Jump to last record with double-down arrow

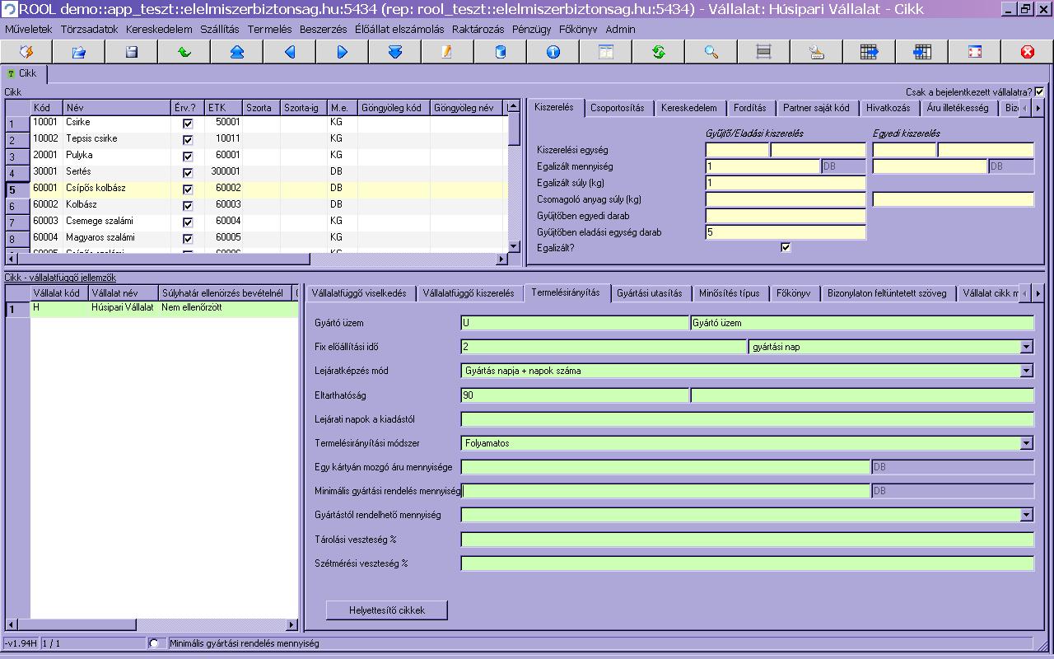(395, 52)
